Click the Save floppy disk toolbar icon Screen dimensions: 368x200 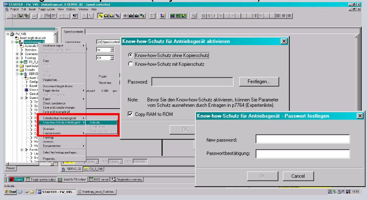point(21,16)
